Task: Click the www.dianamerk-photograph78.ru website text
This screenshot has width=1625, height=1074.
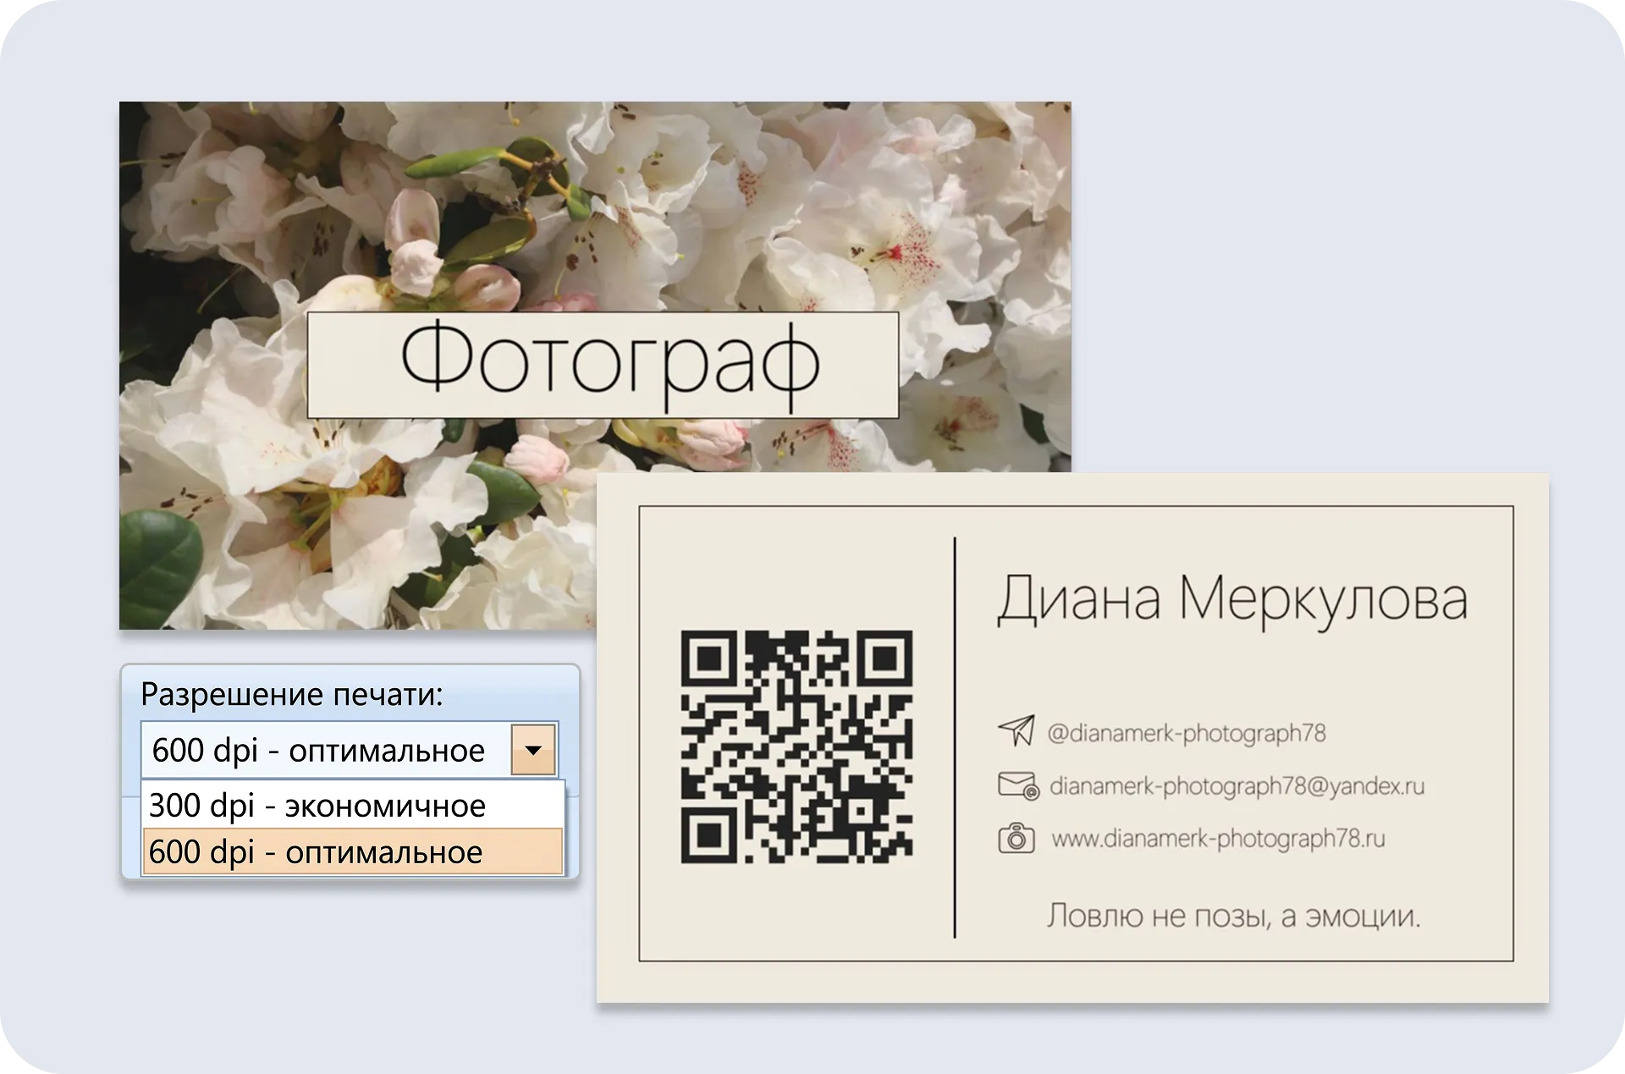Action: click(x=1218, y=839)
